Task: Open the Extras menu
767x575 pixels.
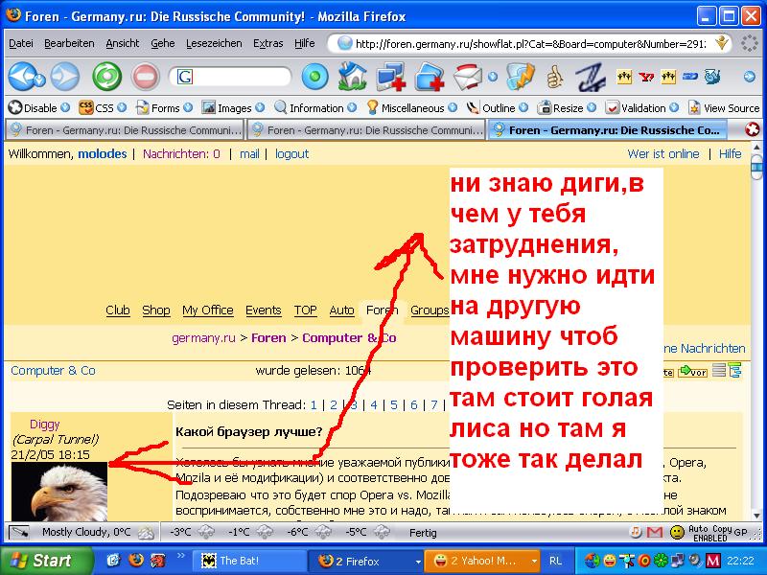Action: (x=268, y=43)
